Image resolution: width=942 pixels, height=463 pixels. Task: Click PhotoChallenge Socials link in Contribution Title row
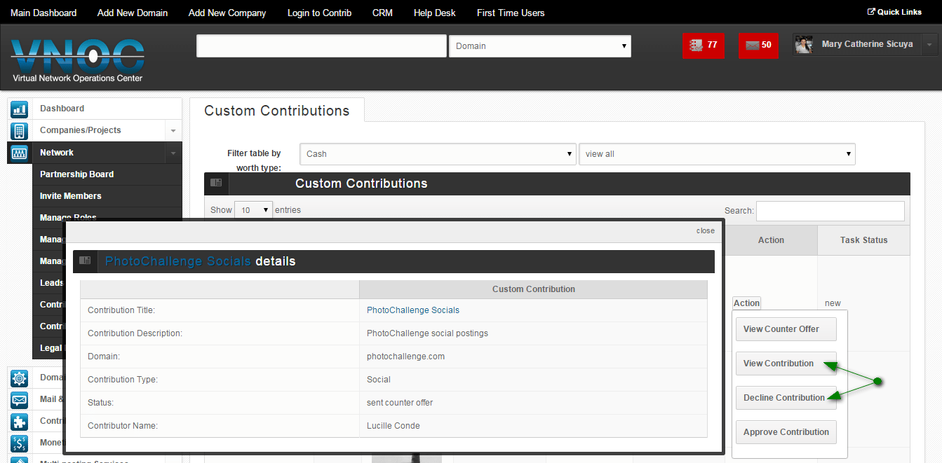click(413, 310)
